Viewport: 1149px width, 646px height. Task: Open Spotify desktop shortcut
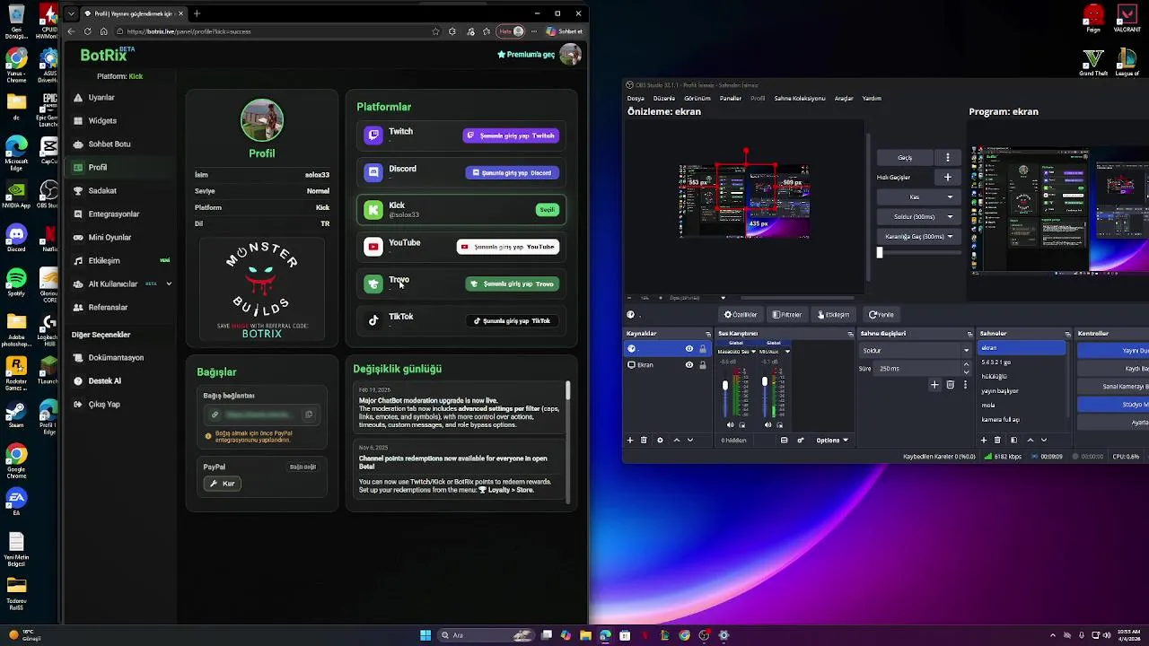pyautogui.click(x=16, y=283)
